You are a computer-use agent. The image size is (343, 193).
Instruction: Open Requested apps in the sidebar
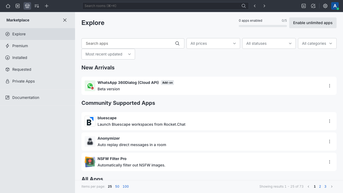tap(38, 69)
